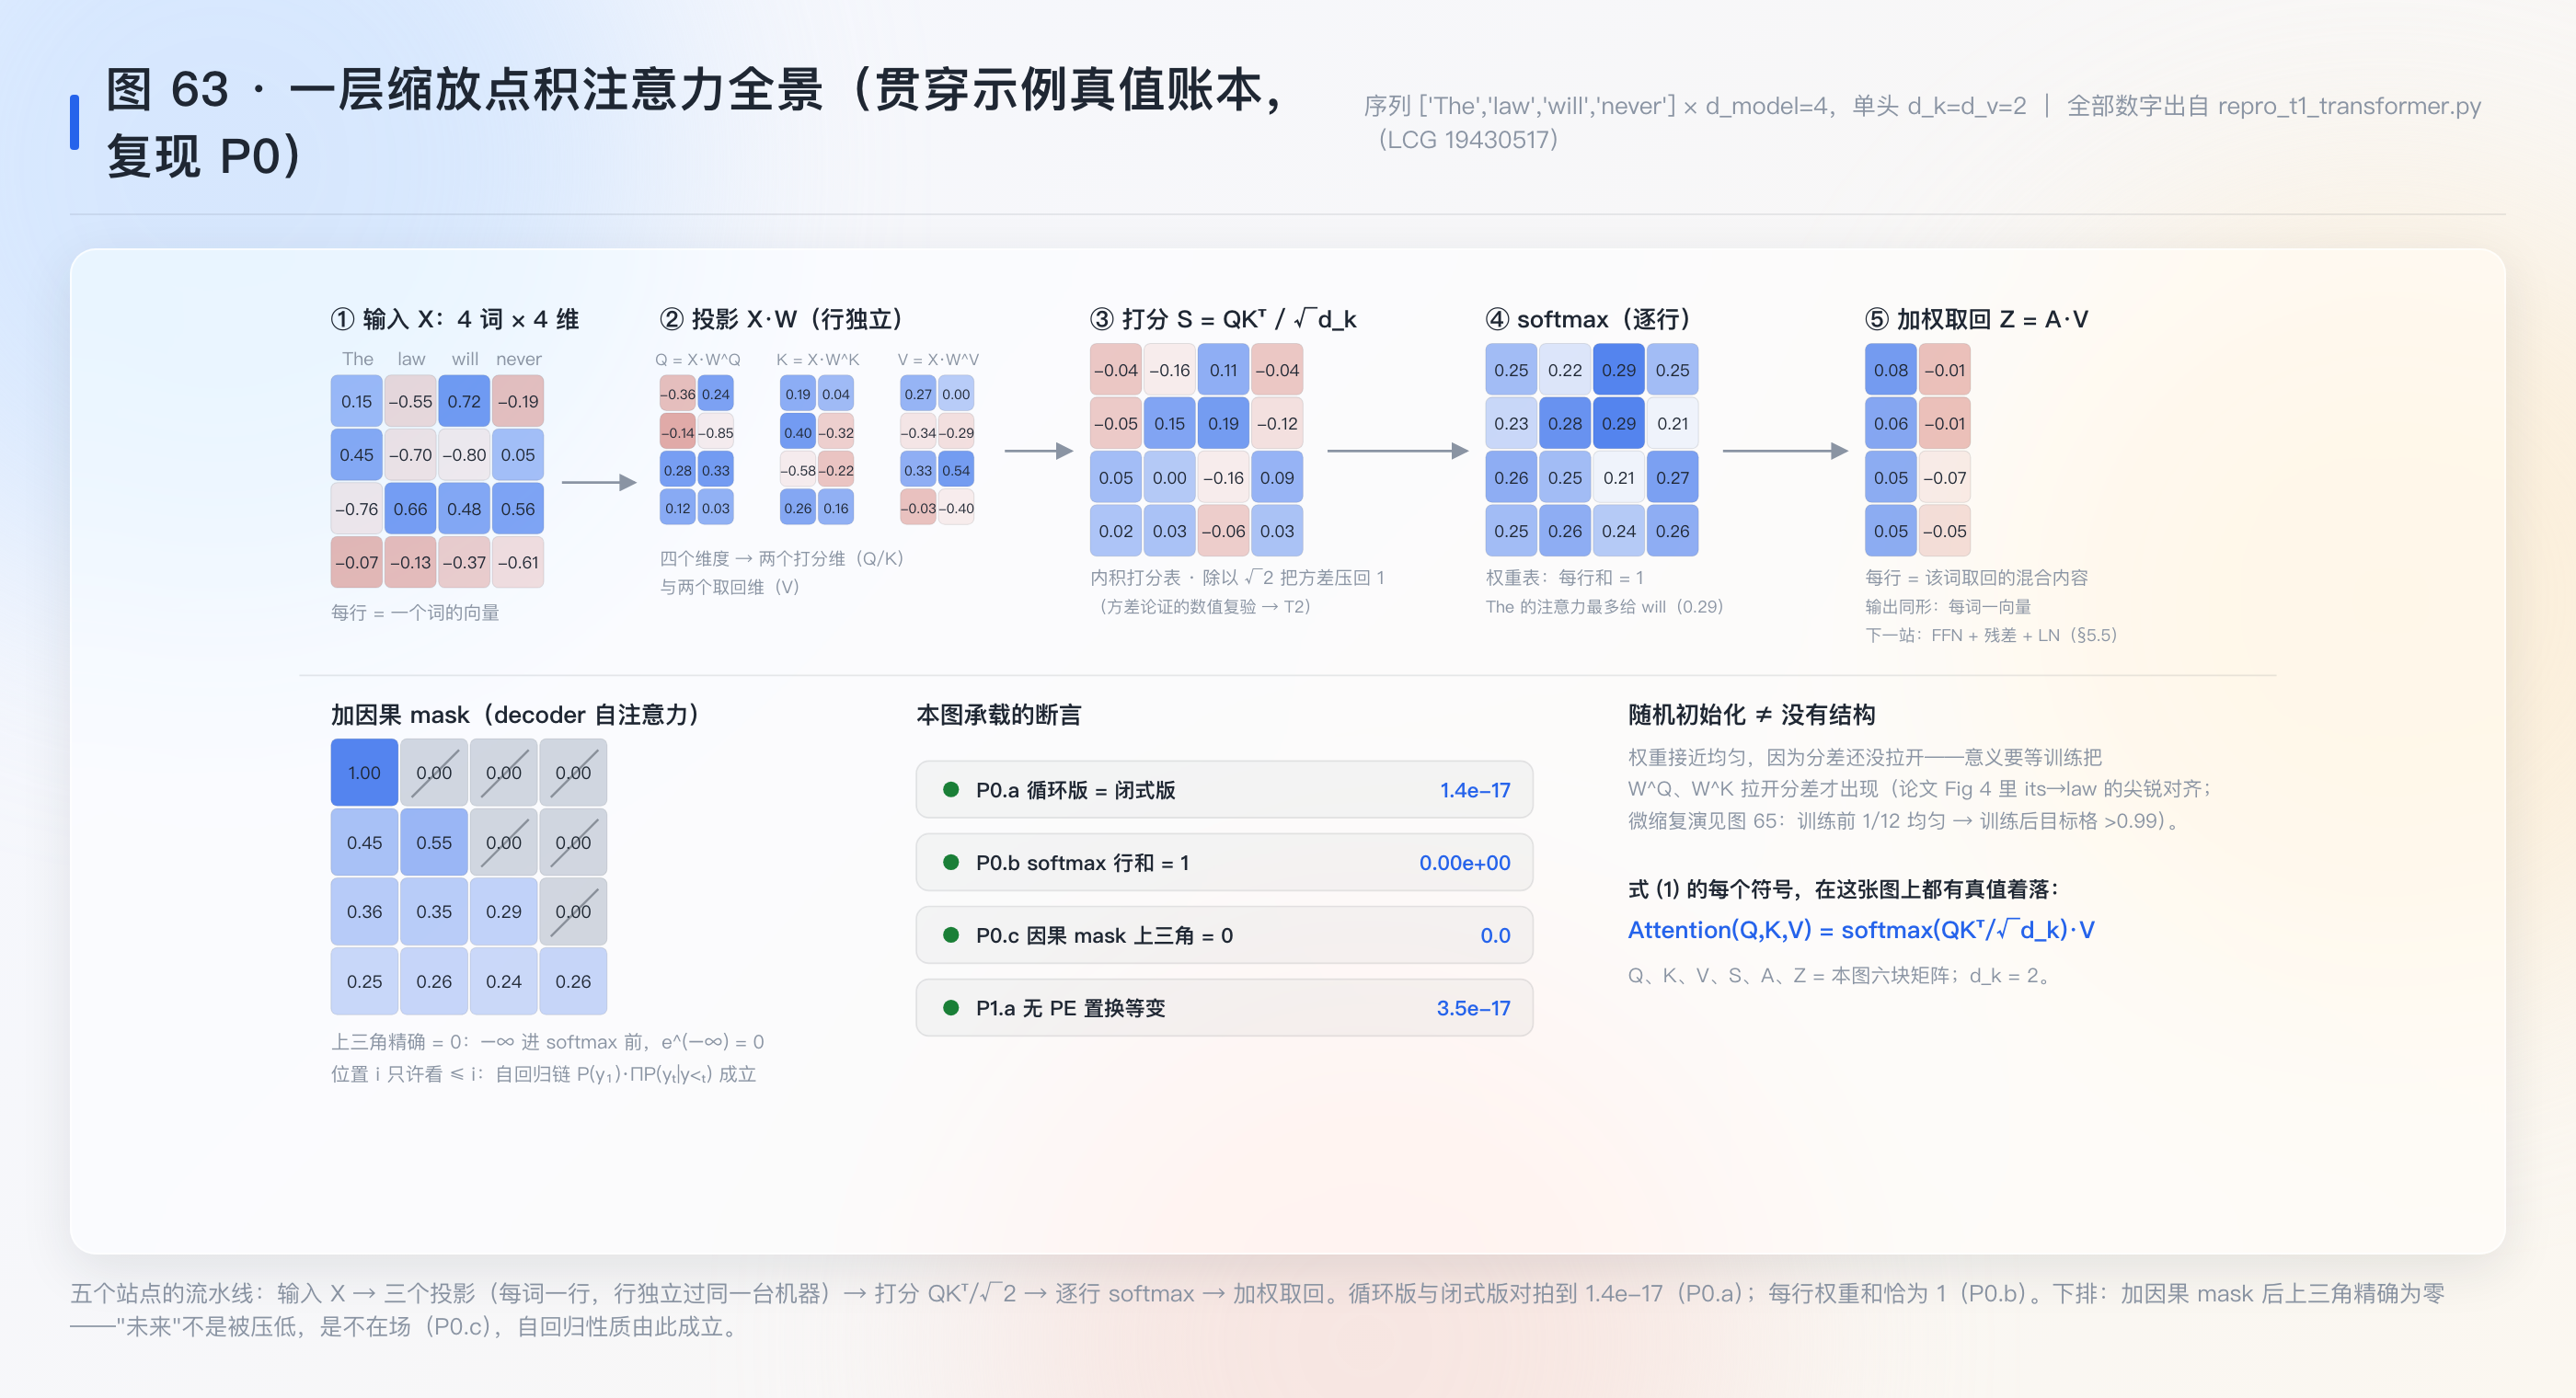Click the 'never' column label above matrix X
The image size is (2576, 1398).
[x=518, y=359]
